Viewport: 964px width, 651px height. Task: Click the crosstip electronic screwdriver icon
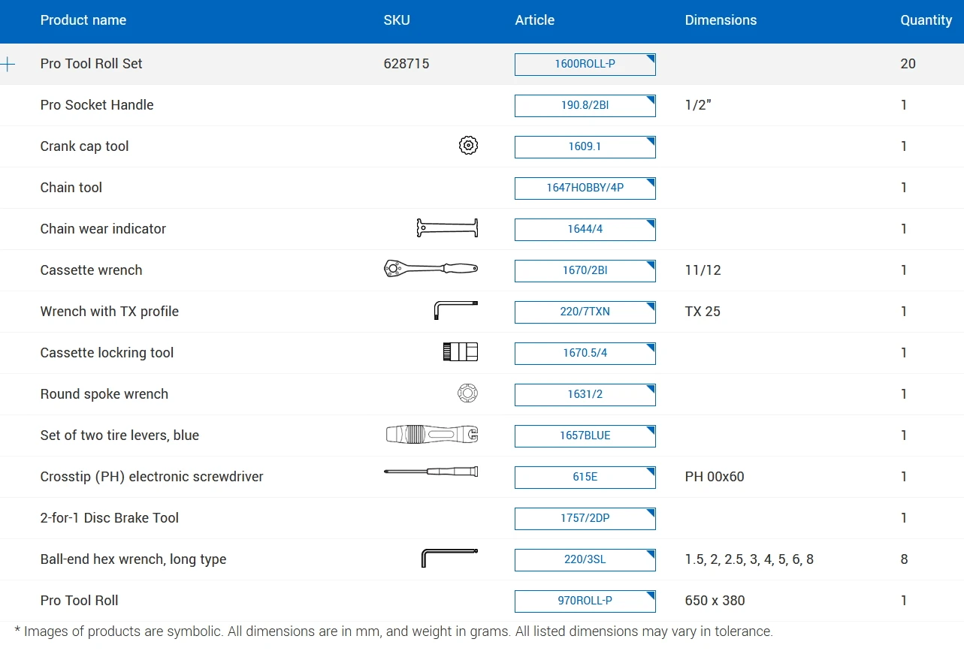[431, 472]
